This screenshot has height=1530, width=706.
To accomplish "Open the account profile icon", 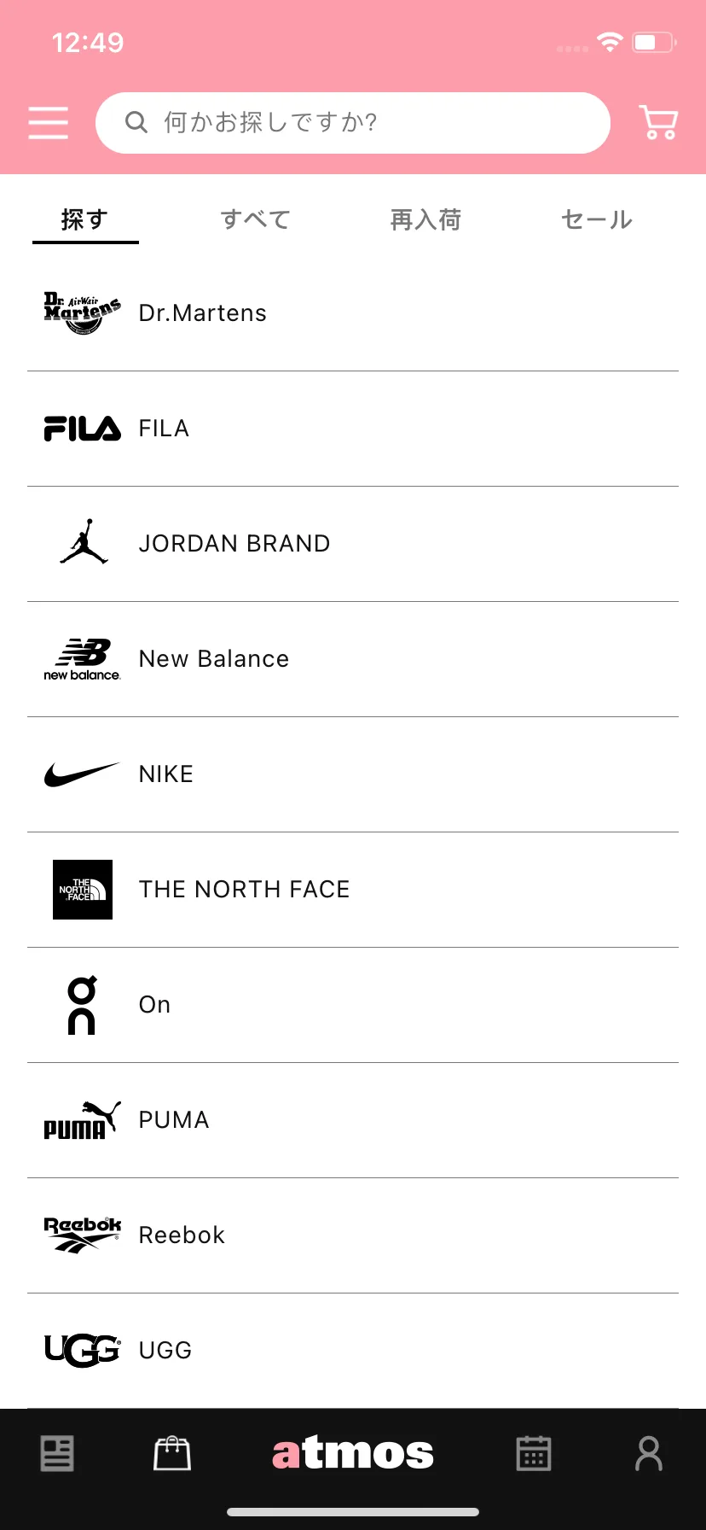I will click(x=649, y=1453).
